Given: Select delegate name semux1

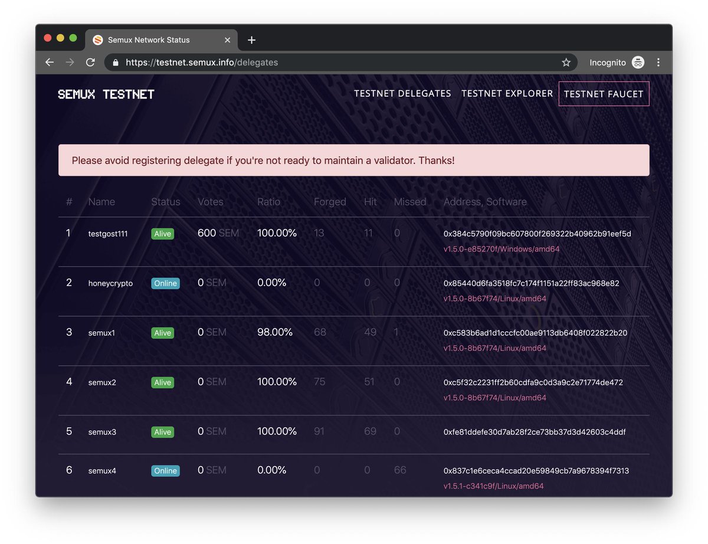Looking at the screenshot, I should pos(101,333).
